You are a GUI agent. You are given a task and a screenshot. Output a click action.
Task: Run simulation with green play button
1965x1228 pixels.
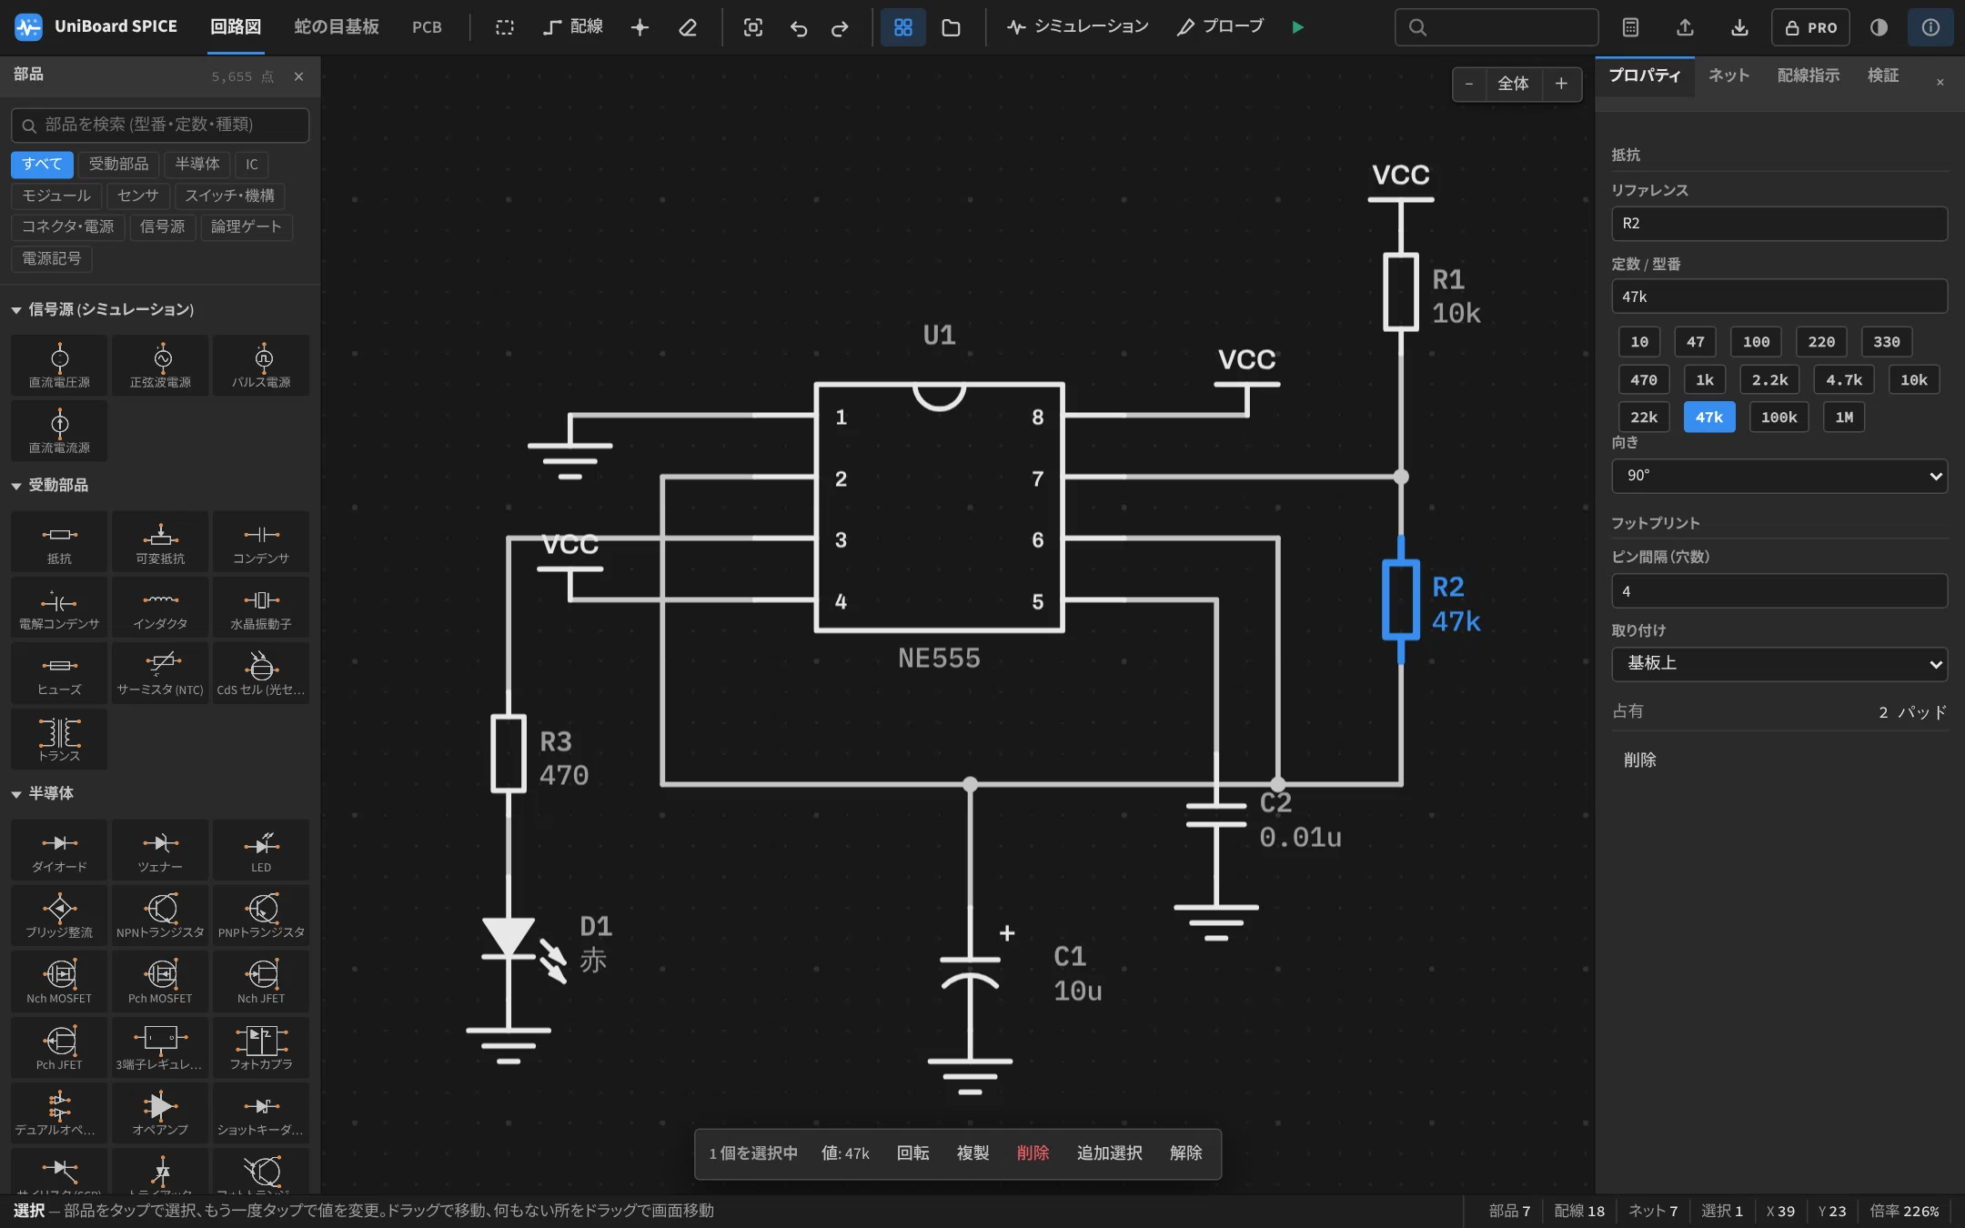1298,27
